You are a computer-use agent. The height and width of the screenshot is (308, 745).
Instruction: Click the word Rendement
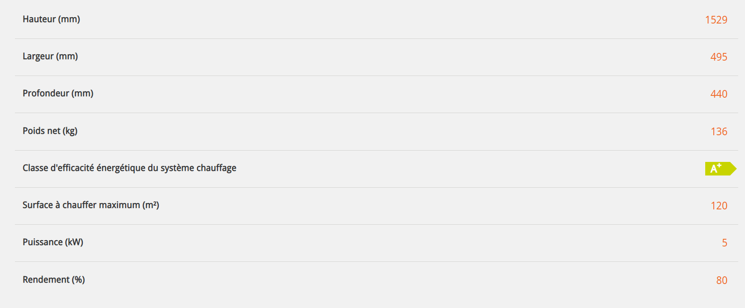(46, 280)
